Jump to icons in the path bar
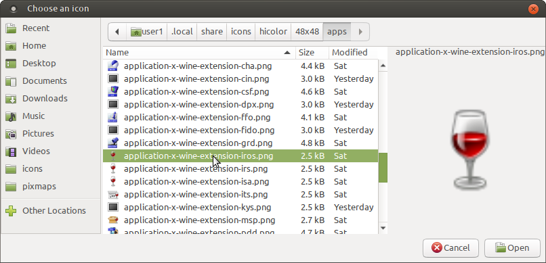The image size is (546, 263). 241,32
